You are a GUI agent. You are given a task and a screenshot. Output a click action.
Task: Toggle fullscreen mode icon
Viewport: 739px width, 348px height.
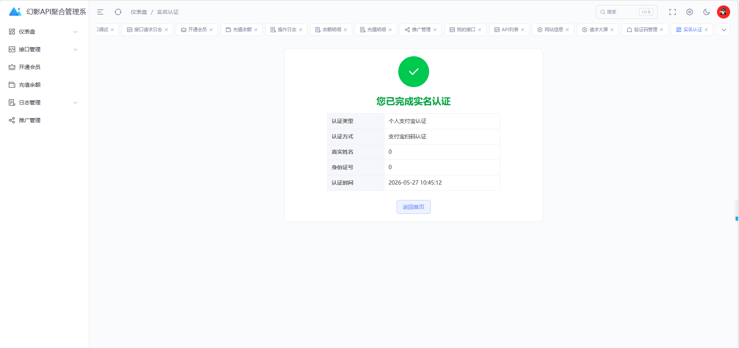point(673,12)
